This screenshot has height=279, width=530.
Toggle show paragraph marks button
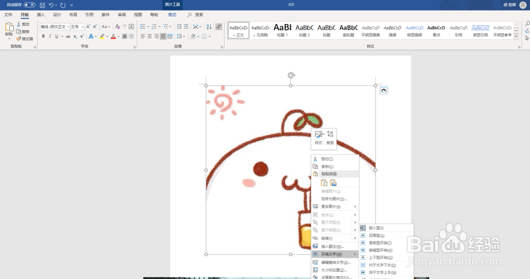pyautogui.click(x=219, y=26)
